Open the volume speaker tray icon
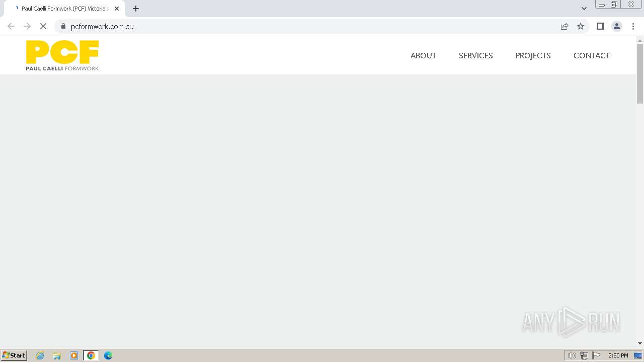Image resolution: width=644 pixels, height=362 pixels. pos(572,355)
